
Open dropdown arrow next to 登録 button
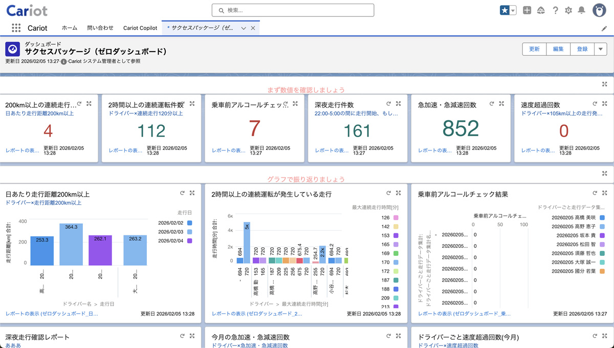[600, 49]
